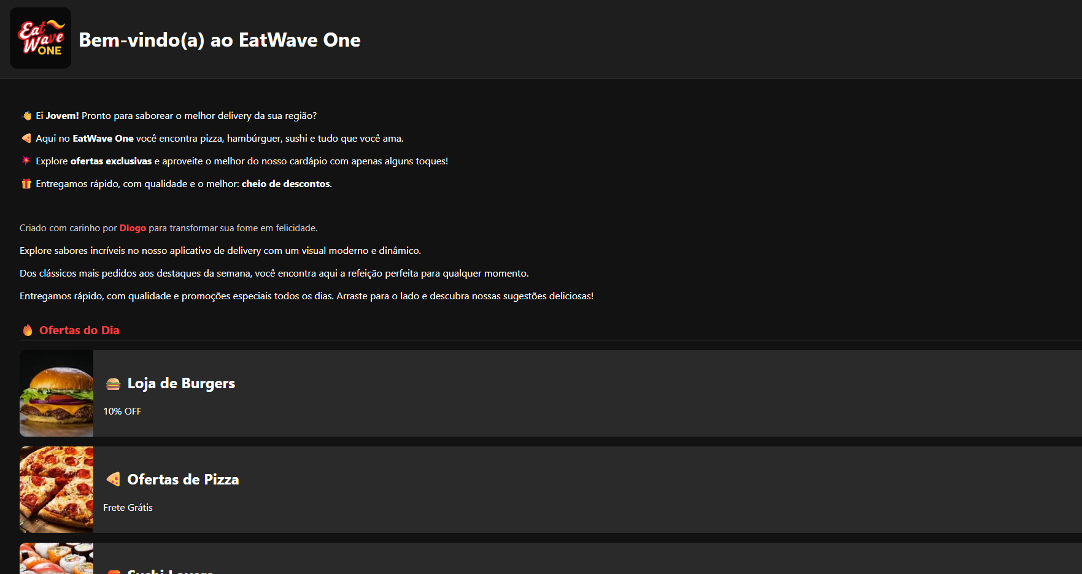This screenshot has width=1082, height=574.
Task: Open the red Diogo creator link
Action: pyautogui.click(x=133, y=228)
